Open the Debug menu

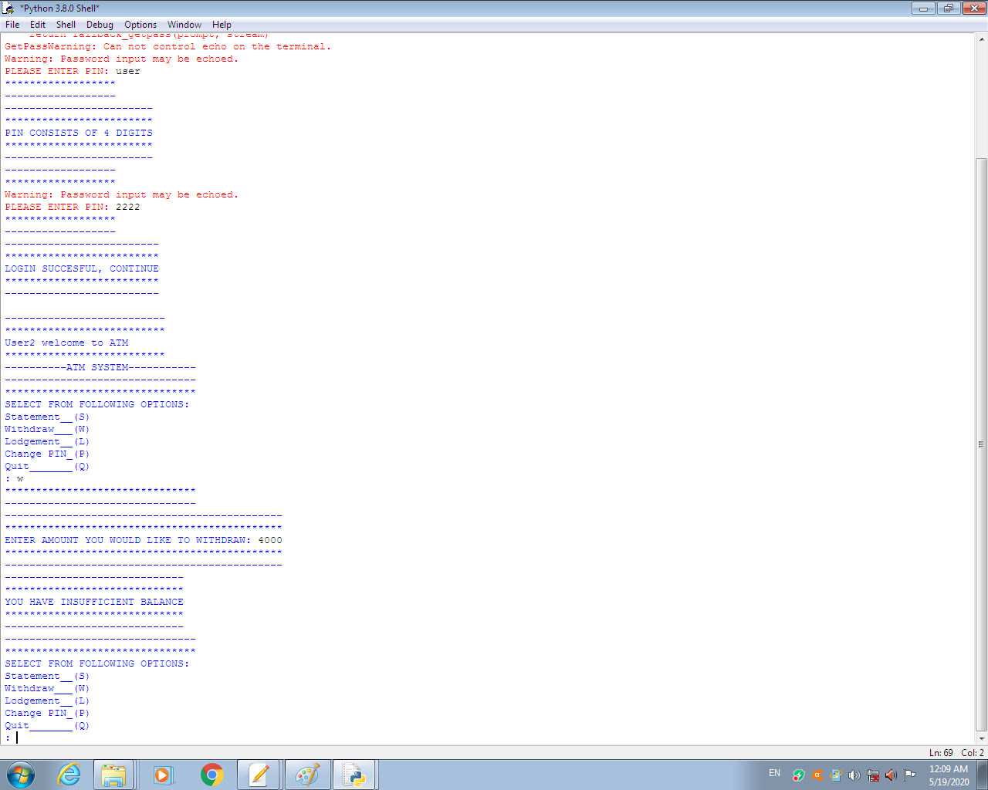100,25
